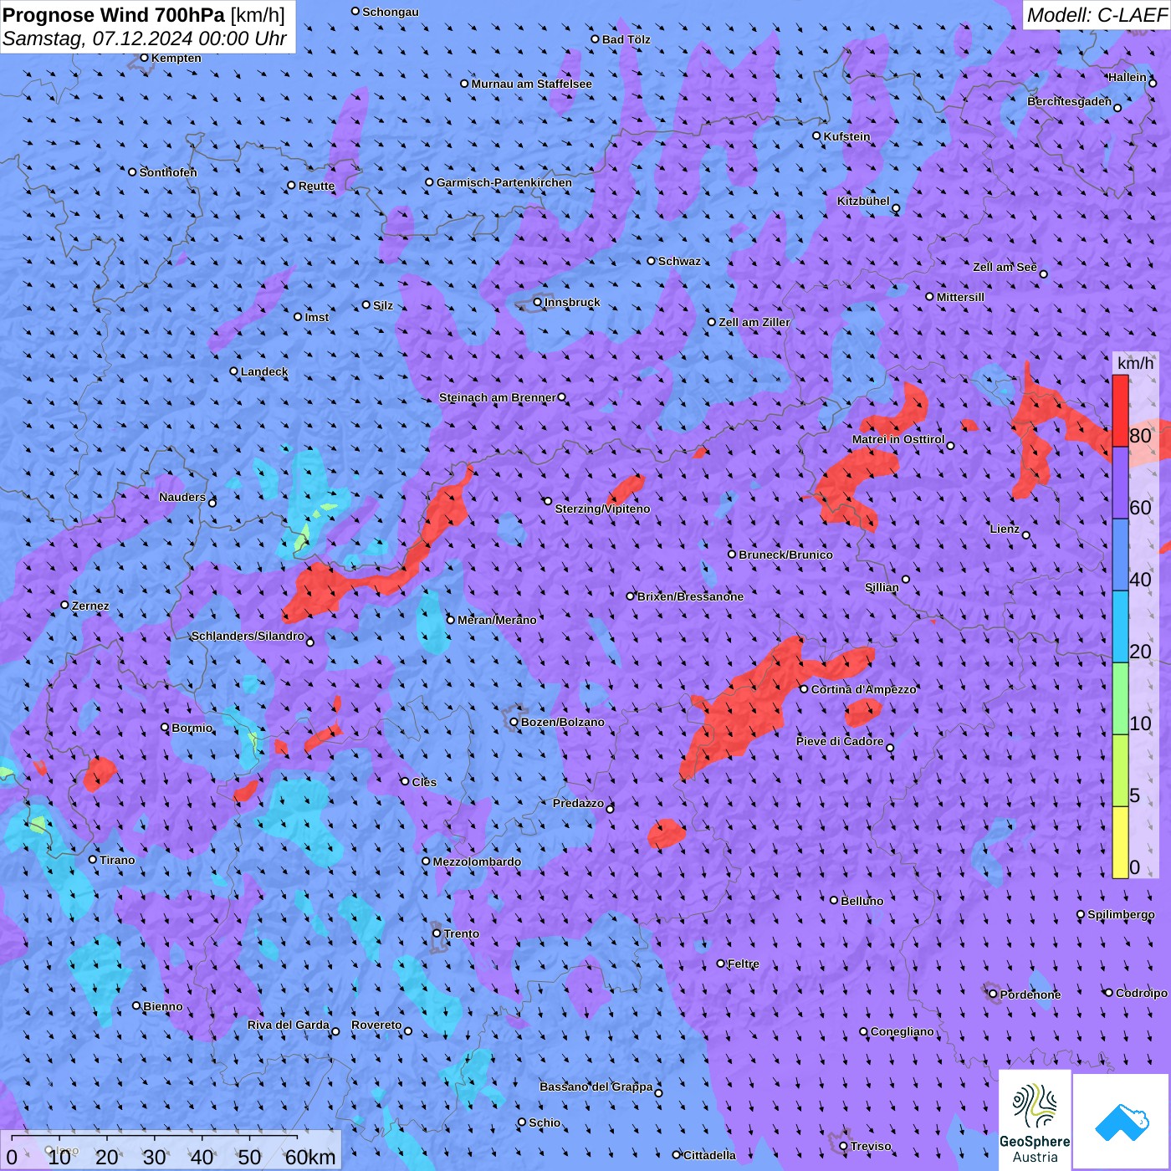Click the Bozen/Bolzano city marker
Screen dimensions: 1171x1171
514,722
